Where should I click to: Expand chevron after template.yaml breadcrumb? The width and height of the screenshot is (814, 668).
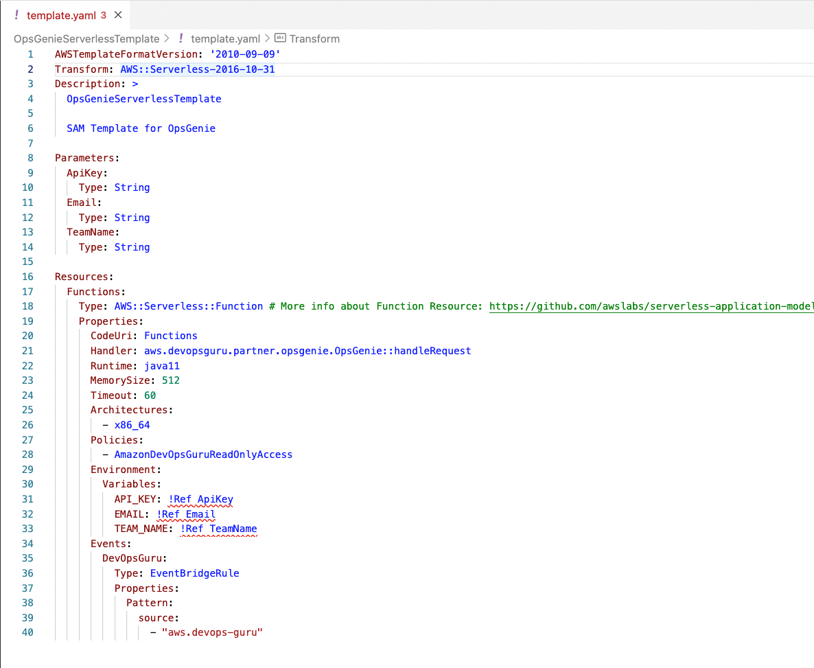(x=268, y=38)
